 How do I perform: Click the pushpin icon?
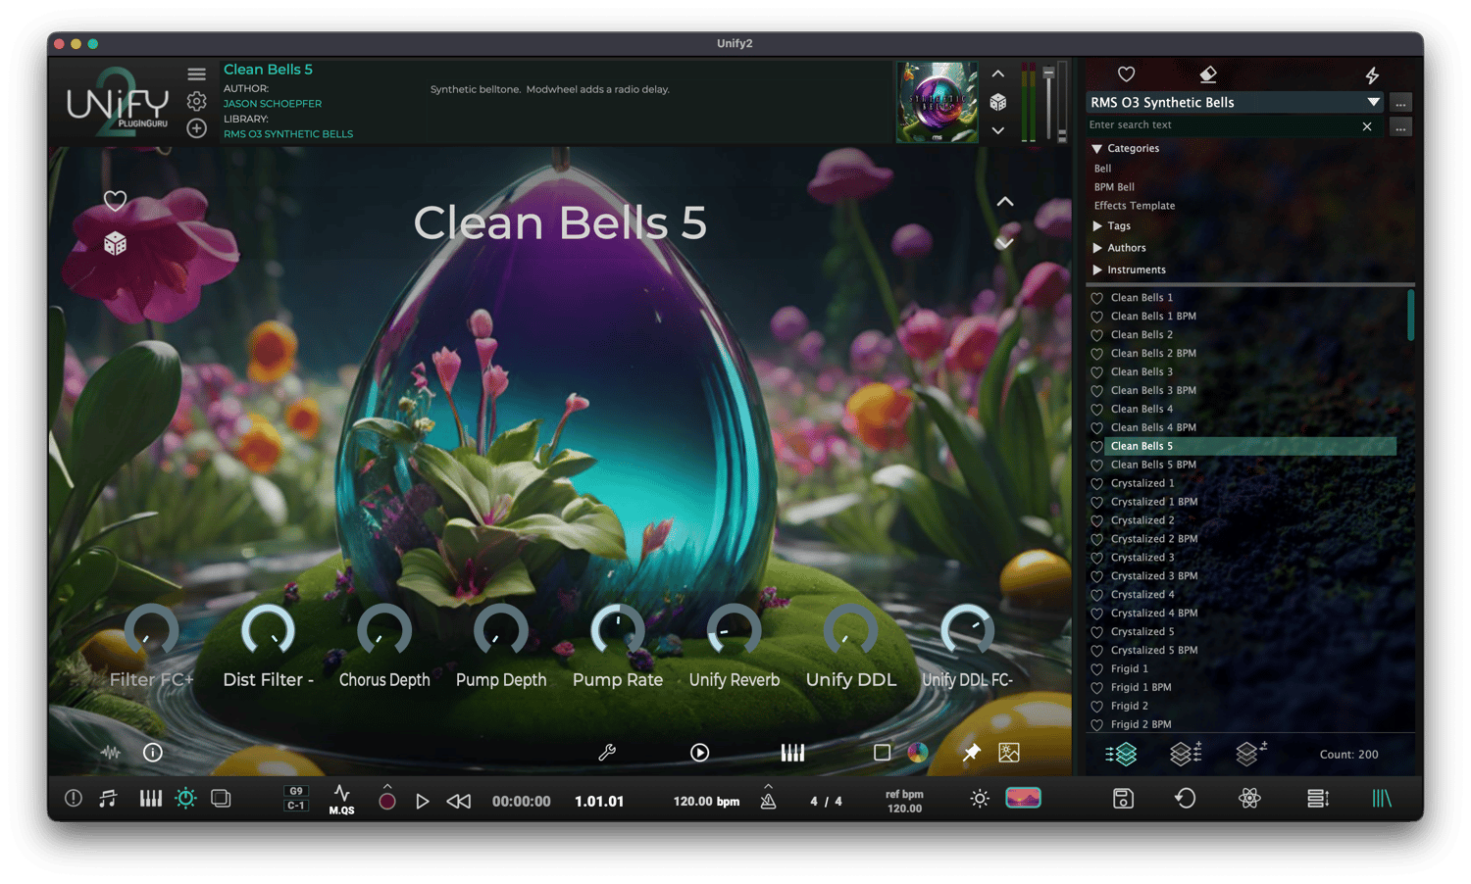(971, 753)
